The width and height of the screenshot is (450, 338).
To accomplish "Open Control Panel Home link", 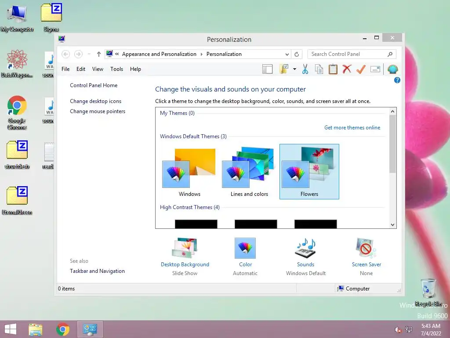I will [x=94, y=85].
